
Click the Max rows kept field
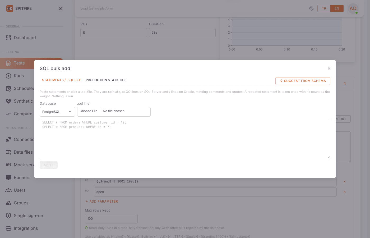(x=111, y=219)
